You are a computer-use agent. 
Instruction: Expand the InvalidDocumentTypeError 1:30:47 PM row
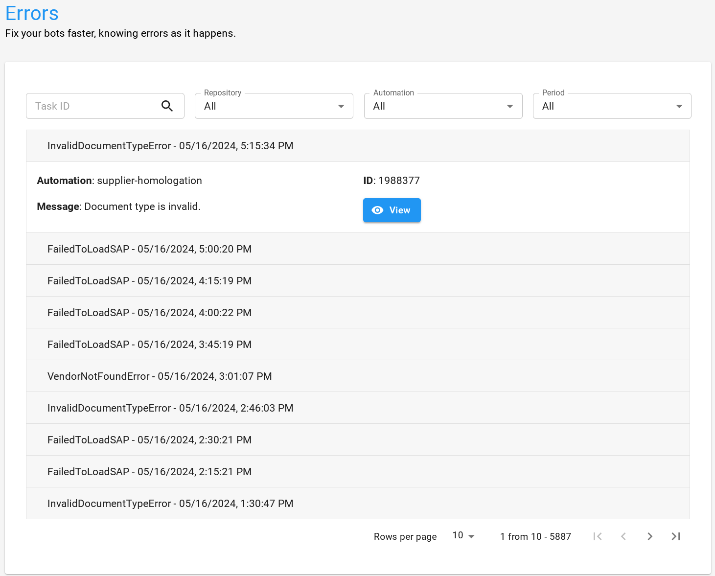click(x=357, y=504)
